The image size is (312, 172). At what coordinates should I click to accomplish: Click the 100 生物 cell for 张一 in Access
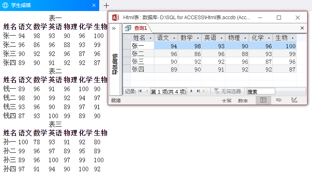point(284,46)
